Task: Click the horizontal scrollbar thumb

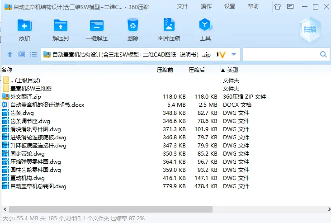Action: click(x=111, y=209)
